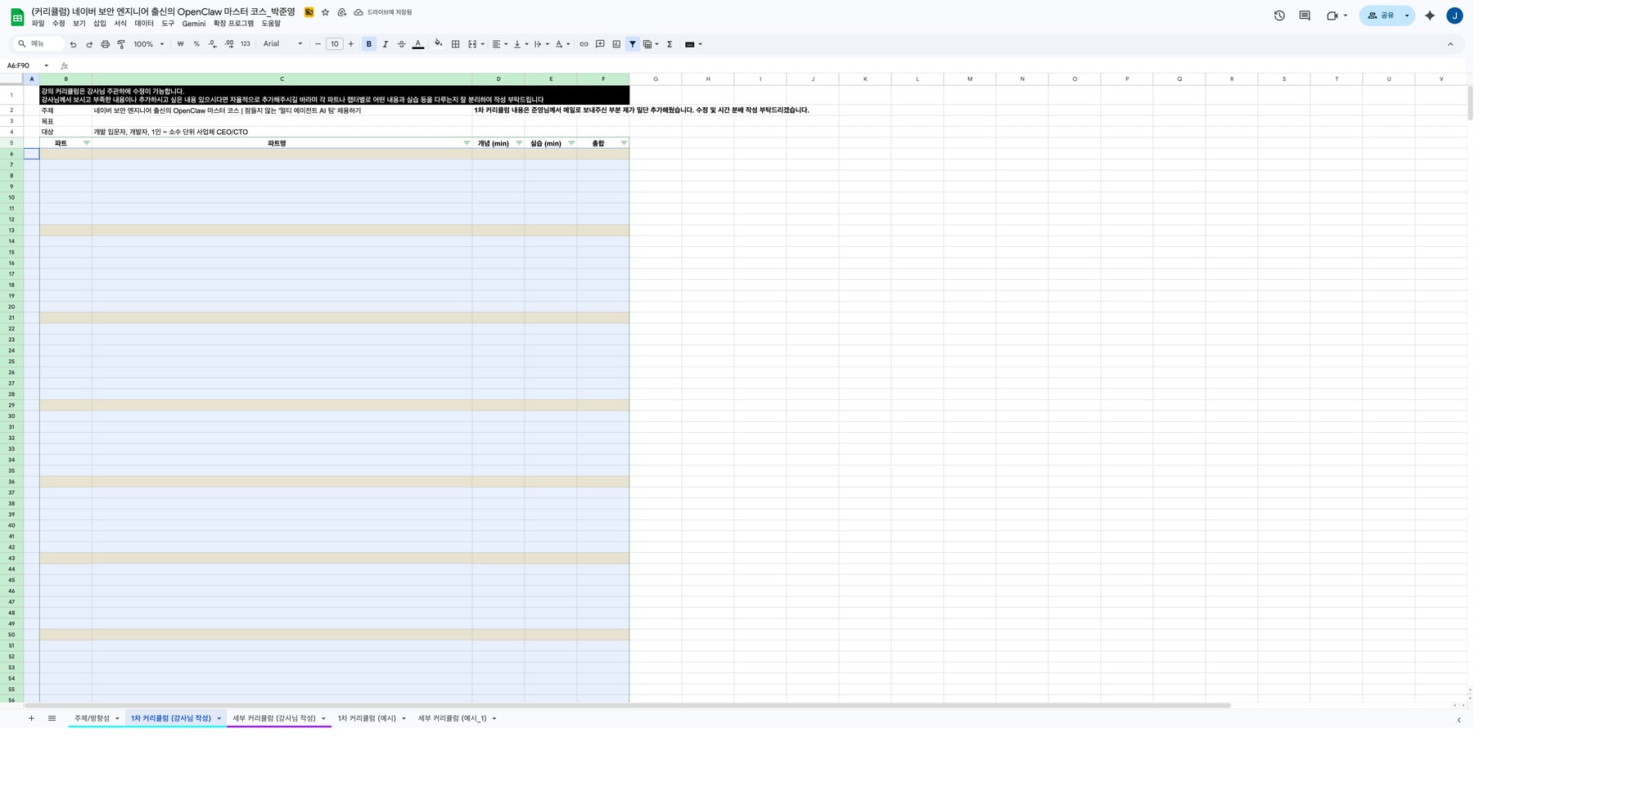This screenshot has width=1637, height=809.
Task: Open the Arial font dropdown
Action: tap(282, 44)
